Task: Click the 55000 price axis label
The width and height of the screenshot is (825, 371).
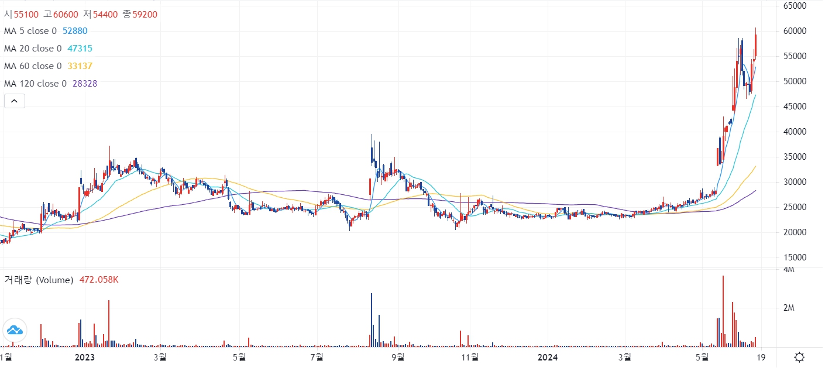Action: pyautogui.click(x=795, y=56)
